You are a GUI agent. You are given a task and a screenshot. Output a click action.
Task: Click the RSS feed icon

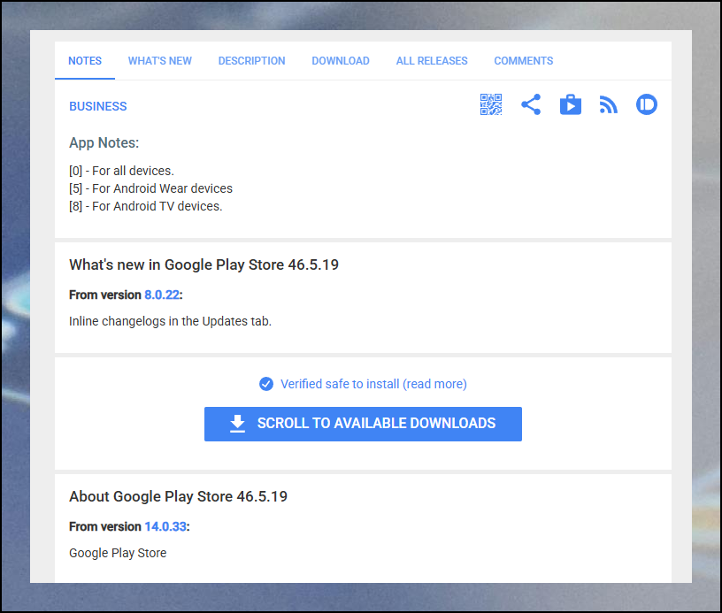[608, 105]
